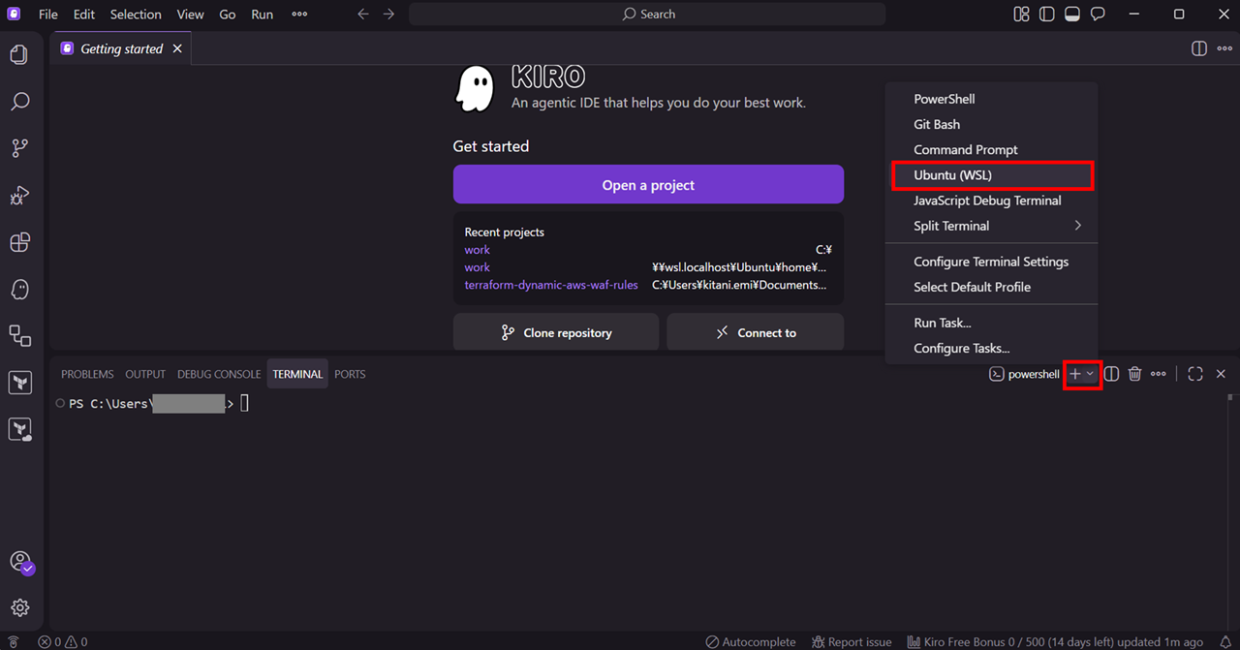Switch to the PROBLEMS tab
Screen dimensions: 1240x650
[x=87, y=374]
